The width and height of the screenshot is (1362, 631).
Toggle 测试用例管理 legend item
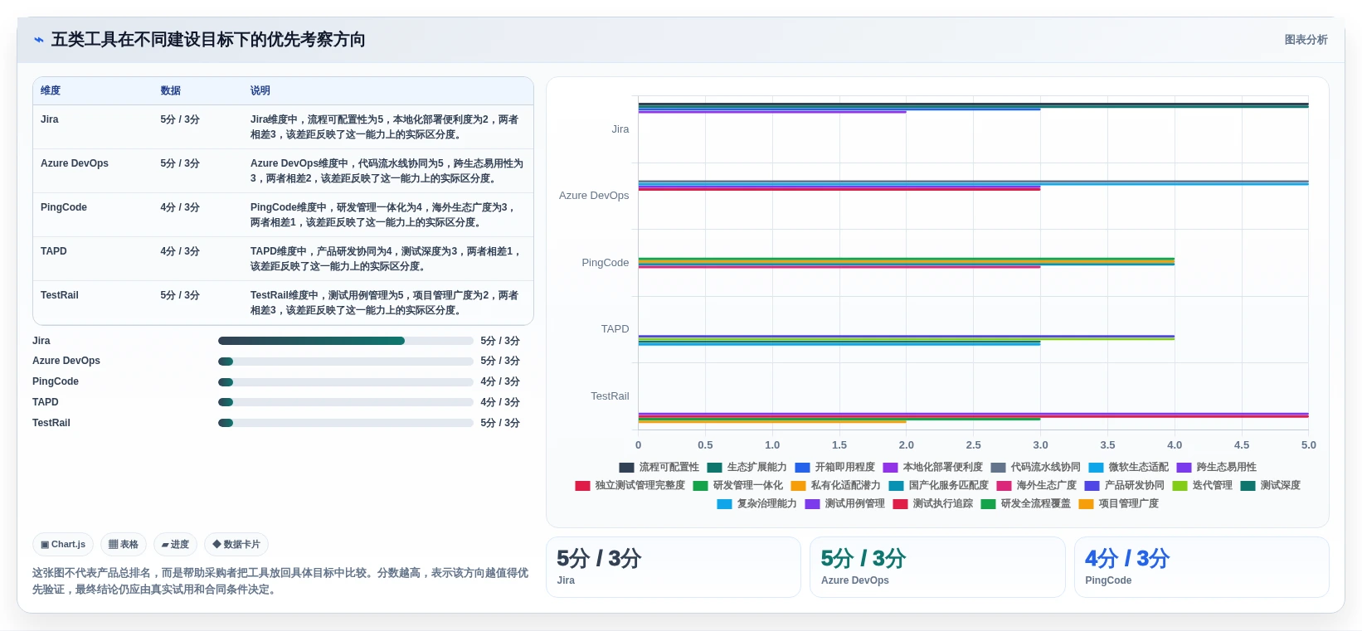pyautogui.click(x=844, y=504)
